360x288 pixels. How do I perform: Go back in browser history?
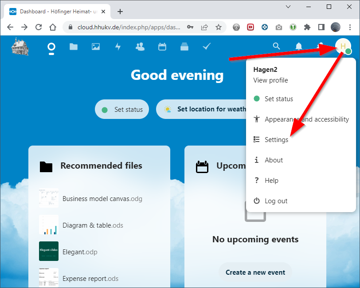10,27
